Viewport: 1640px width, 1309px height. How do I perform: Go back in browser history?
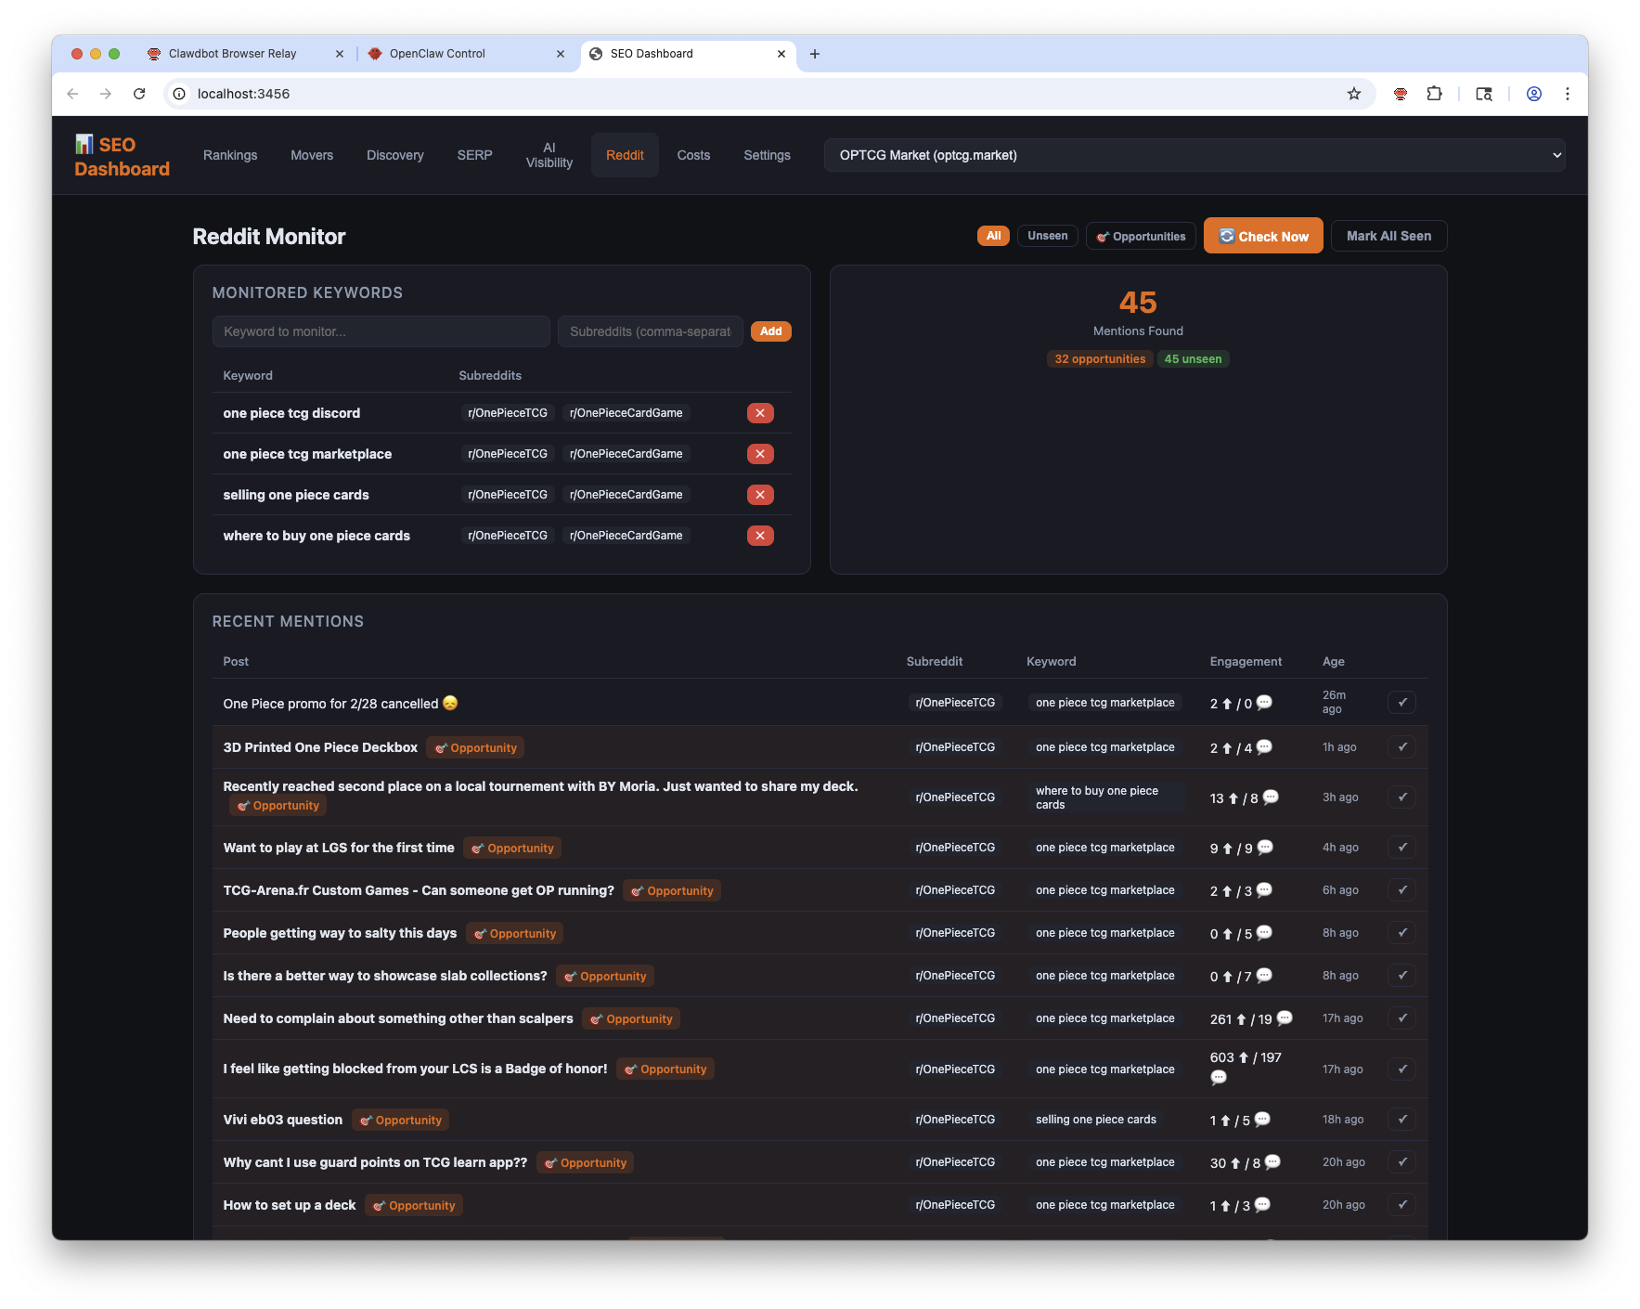72,94
